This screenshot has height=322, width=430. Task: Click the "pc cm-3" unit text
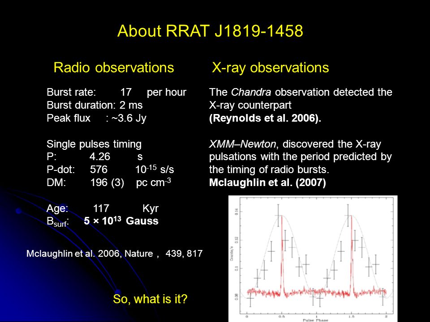click(154, 182)
